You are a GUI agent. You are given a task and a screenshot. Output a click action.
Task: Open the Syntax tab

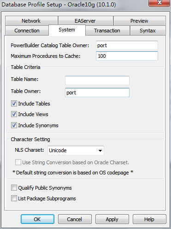pyautogui.click(x=147, y=31)
